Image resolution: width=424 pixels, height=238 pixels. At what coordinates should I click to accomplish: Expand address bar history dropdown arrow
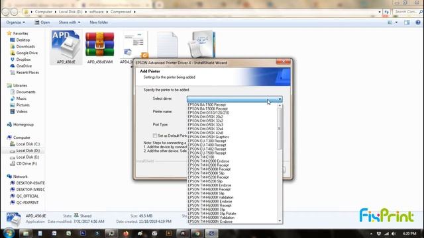380,12
